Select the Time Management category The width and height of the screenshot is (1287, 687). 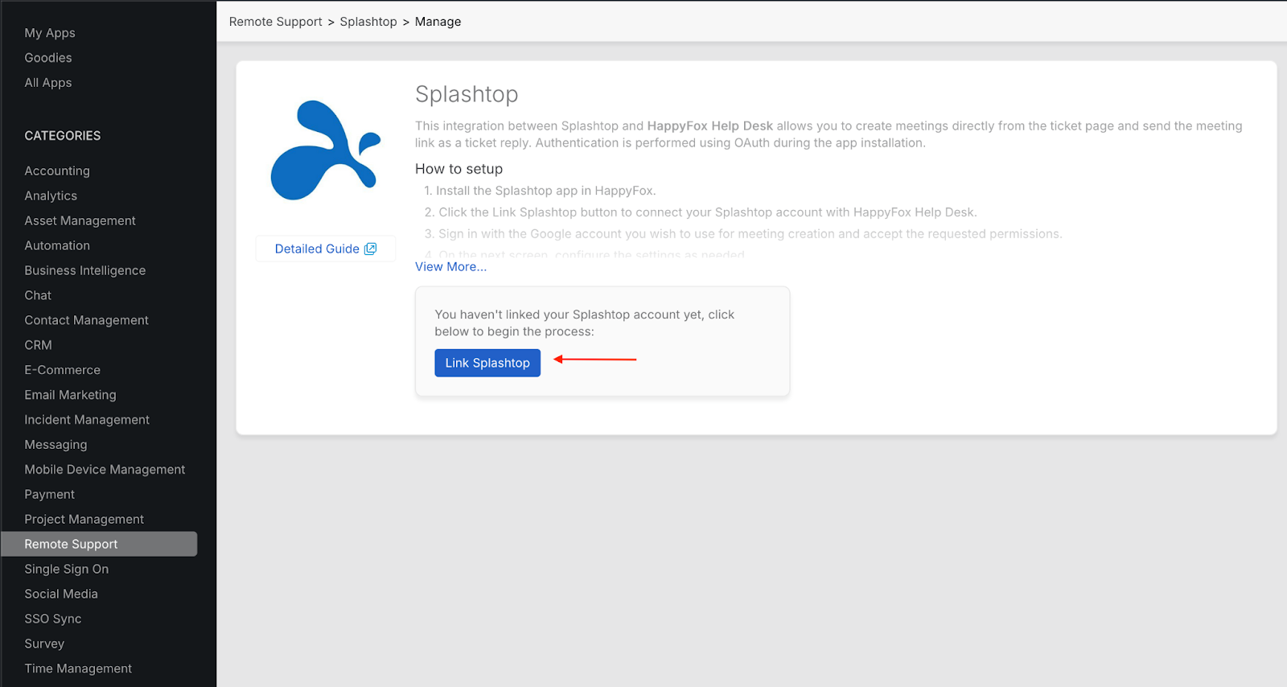click(78, 669)
